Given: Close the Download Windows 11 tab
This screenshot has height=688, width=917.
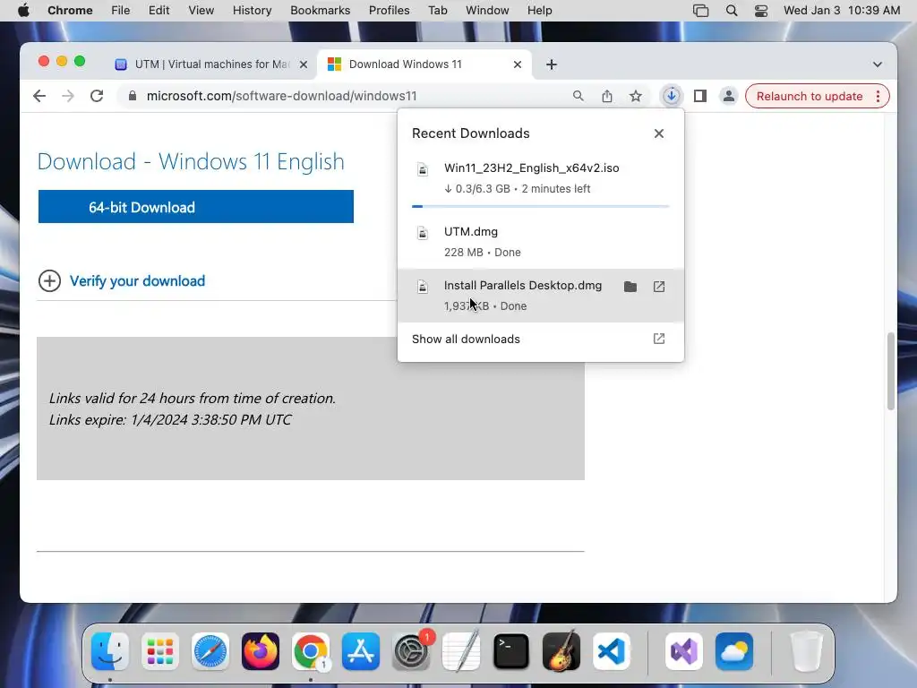Looking at the screenshot, I should (518, 64).
